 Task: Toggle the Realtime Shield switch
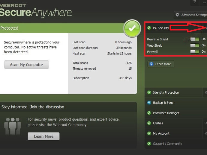tap(195, 39)
